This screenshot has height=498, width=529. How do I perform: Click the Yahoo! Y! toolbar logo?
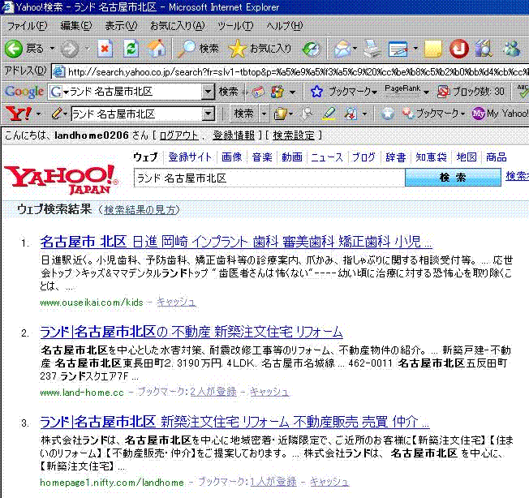[x=19, y=114]
